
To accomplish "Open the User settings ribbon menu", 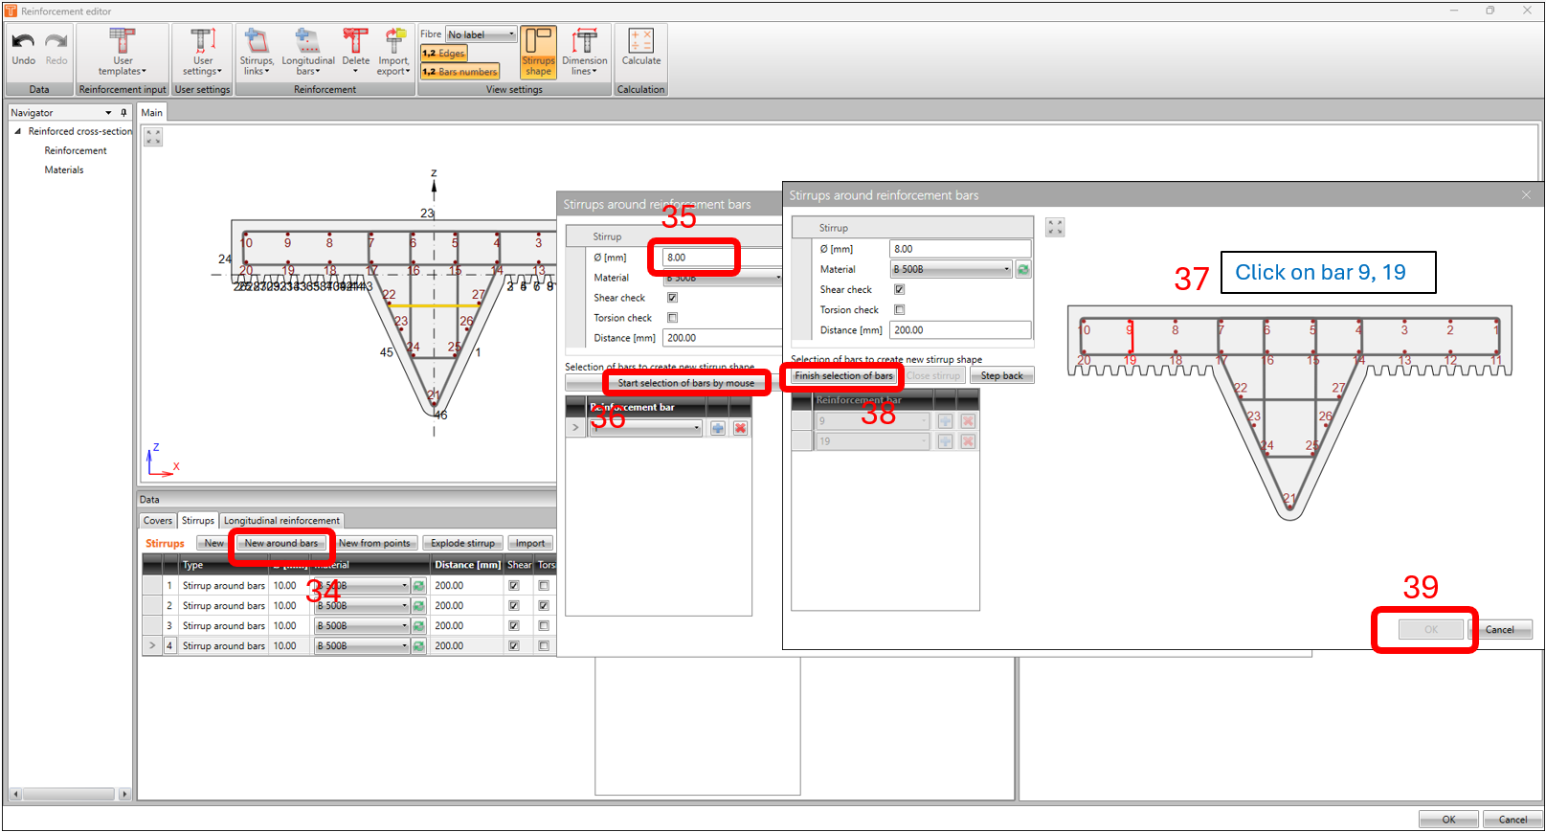I will coord(202,53).
